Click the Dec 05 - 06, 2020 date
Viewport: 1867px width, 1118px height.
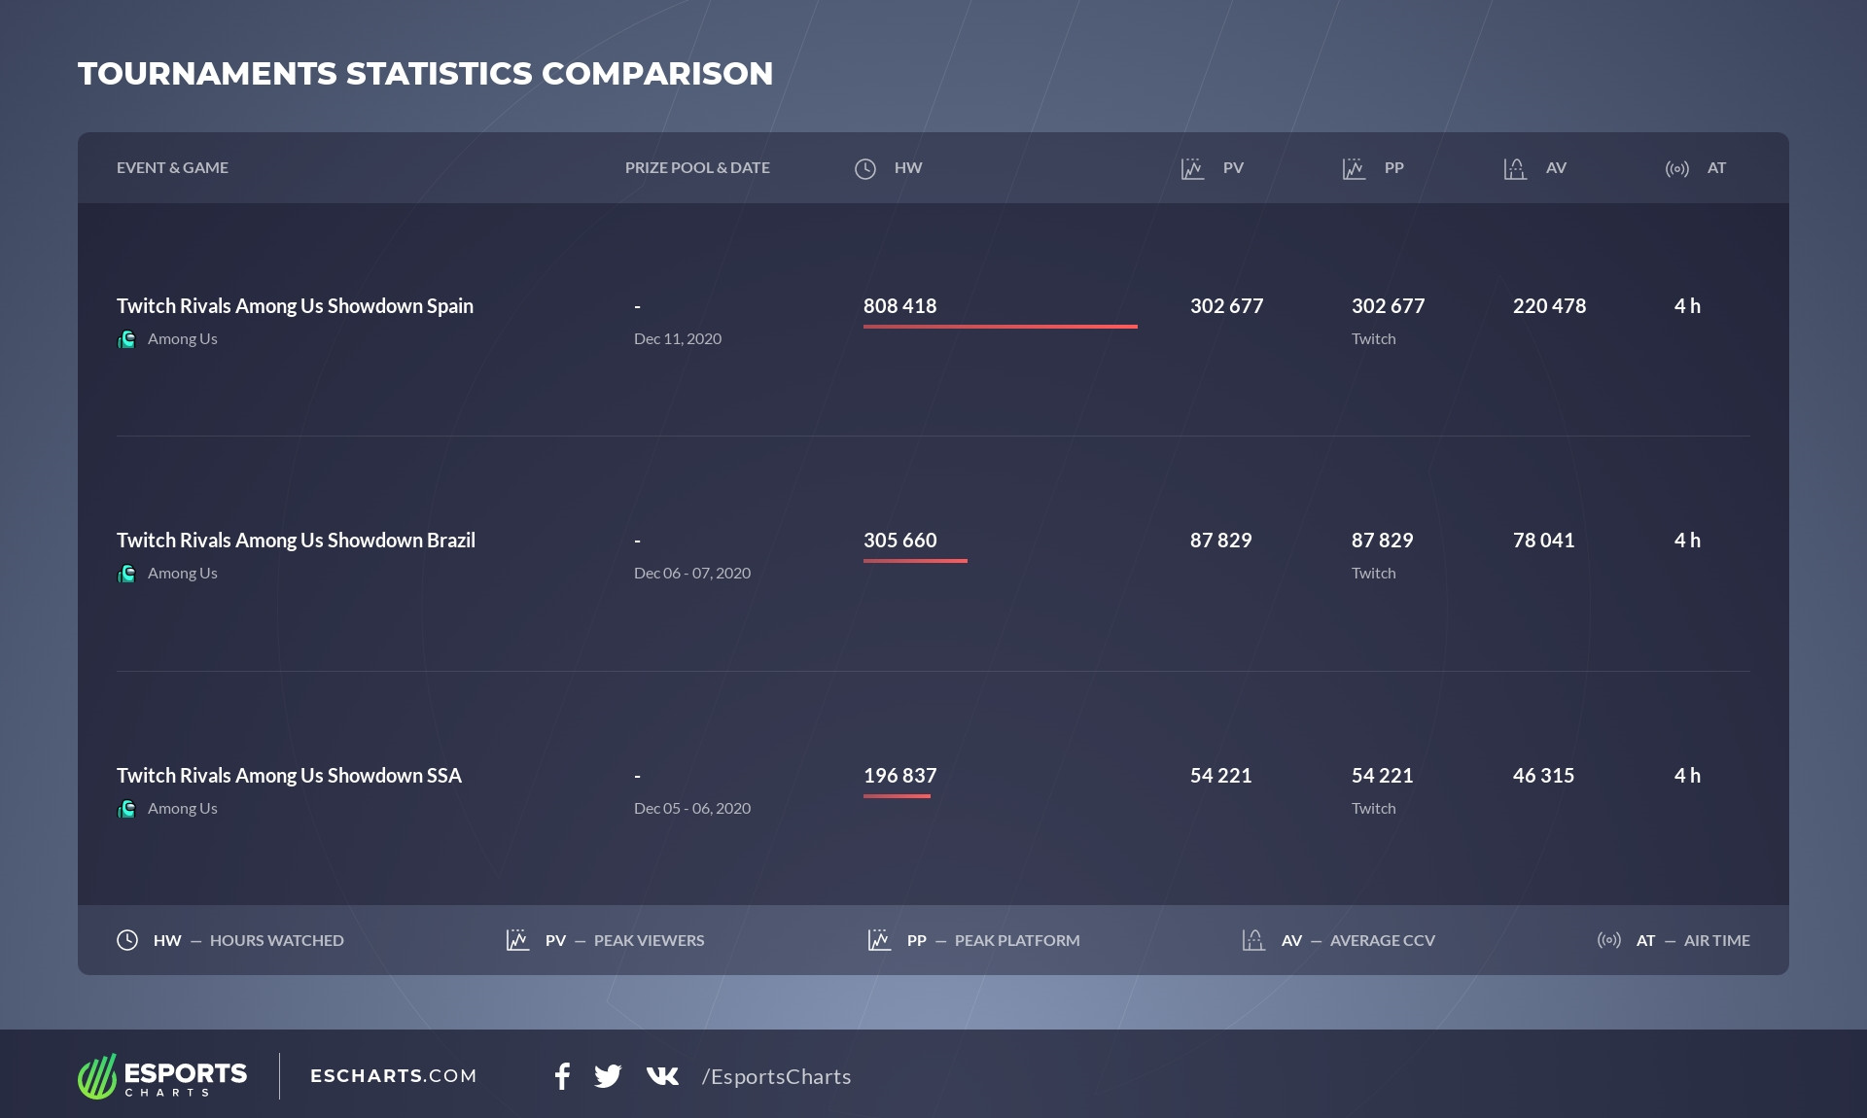coord(692,809)
